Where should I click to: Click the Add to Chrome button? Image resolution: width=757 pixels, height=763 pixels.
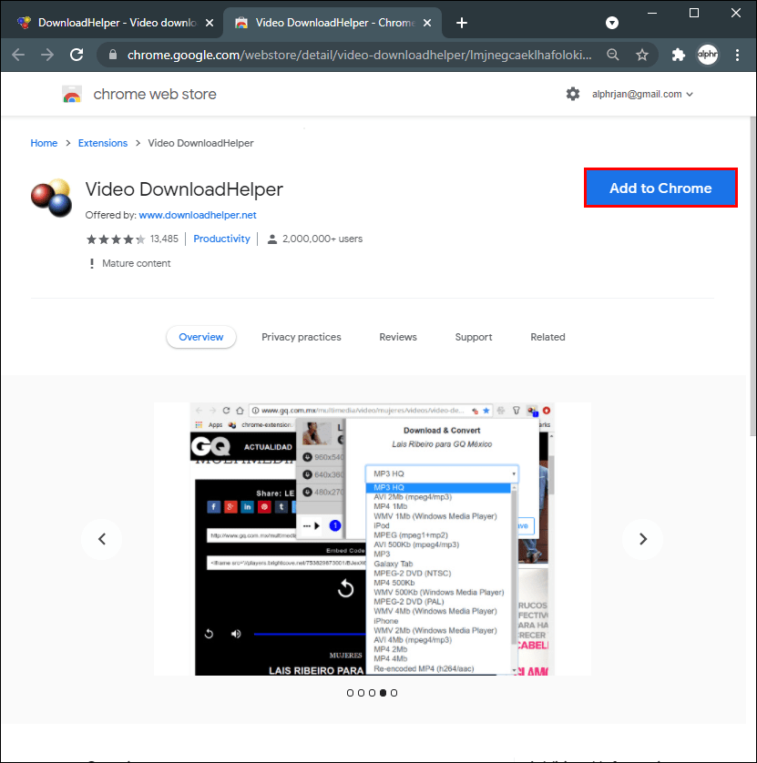[660, 188]
